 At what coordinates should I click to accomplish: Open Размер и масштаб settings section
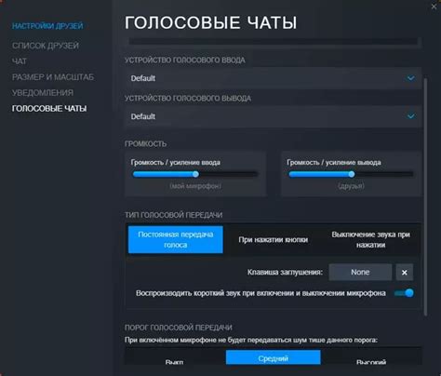tap(53, 77)
